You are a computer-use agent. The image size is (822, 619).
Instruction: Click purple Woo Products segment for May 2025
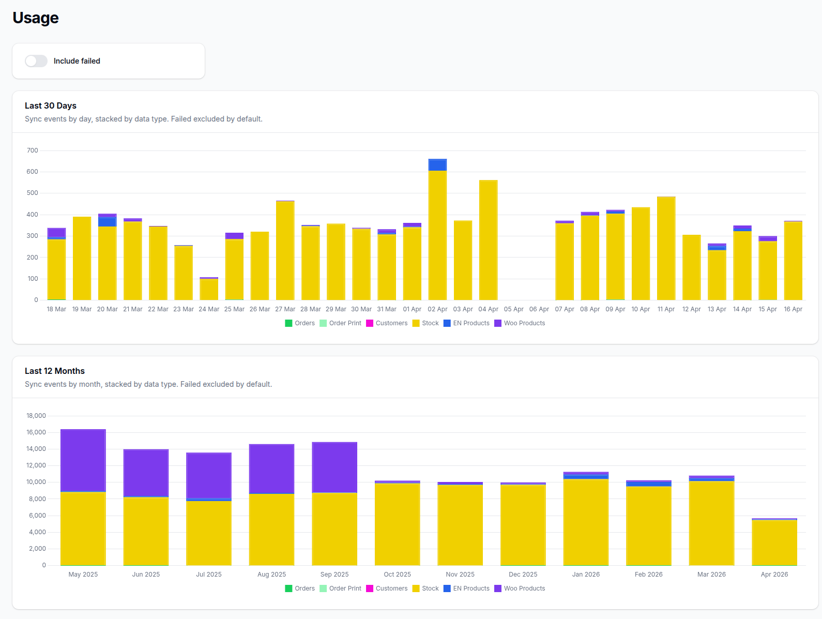pyautogui.click(x=83, y=460)
